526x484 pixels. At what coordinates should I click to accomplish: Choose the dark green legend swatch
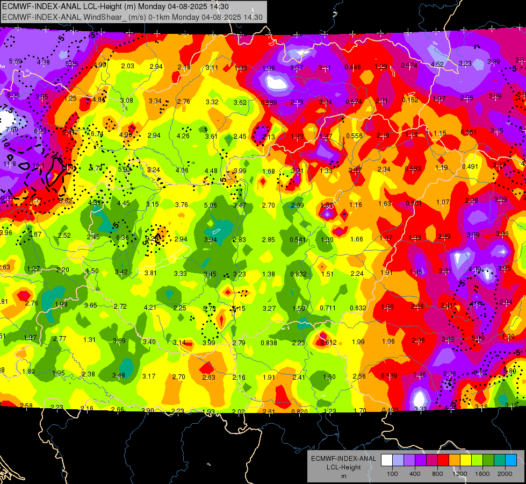(x=489, y=460)
